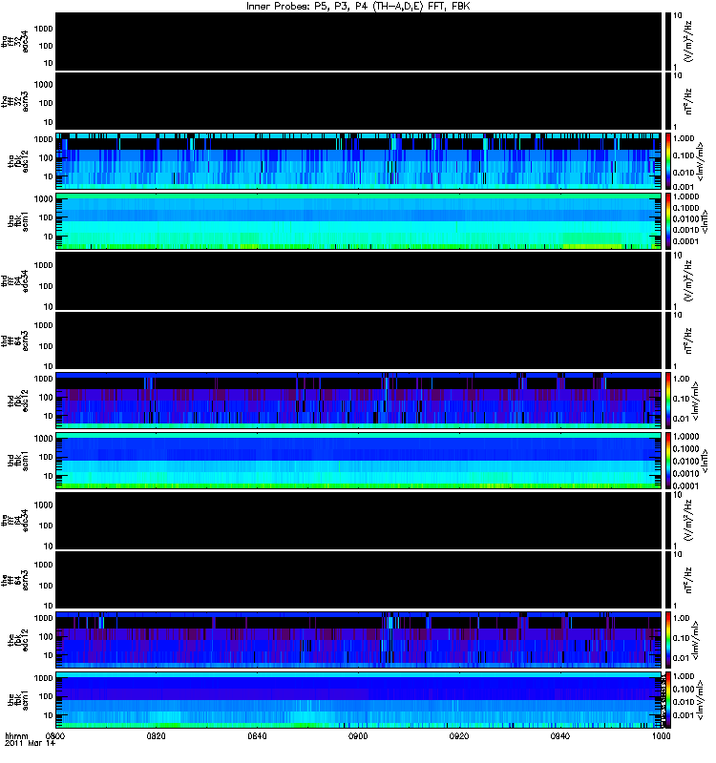This screenshot has width=716, height=763.
Task: Click the rainbow color bar beside the fbk edc12
Action: (667, 640)
